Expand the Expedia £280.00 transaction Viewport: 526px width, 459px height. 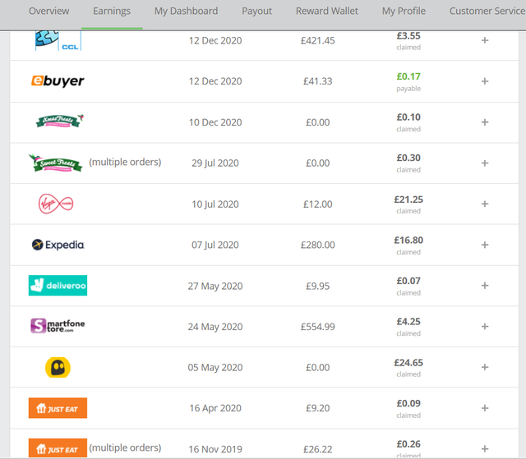485,245
